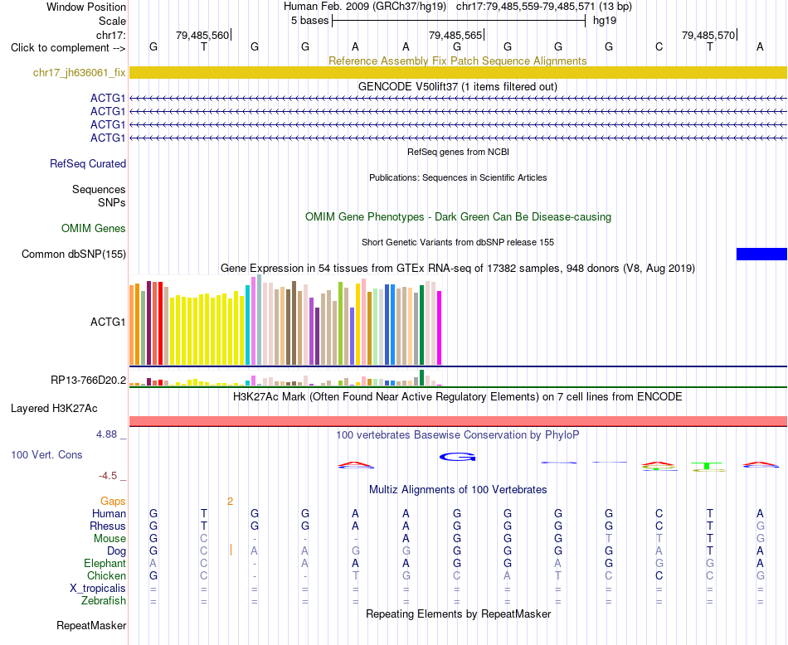Open the 'GENCODE V50lift37 (1 items filtered out)' track title
Viewport: 788px width, 645px height.
tap(458, 86)
